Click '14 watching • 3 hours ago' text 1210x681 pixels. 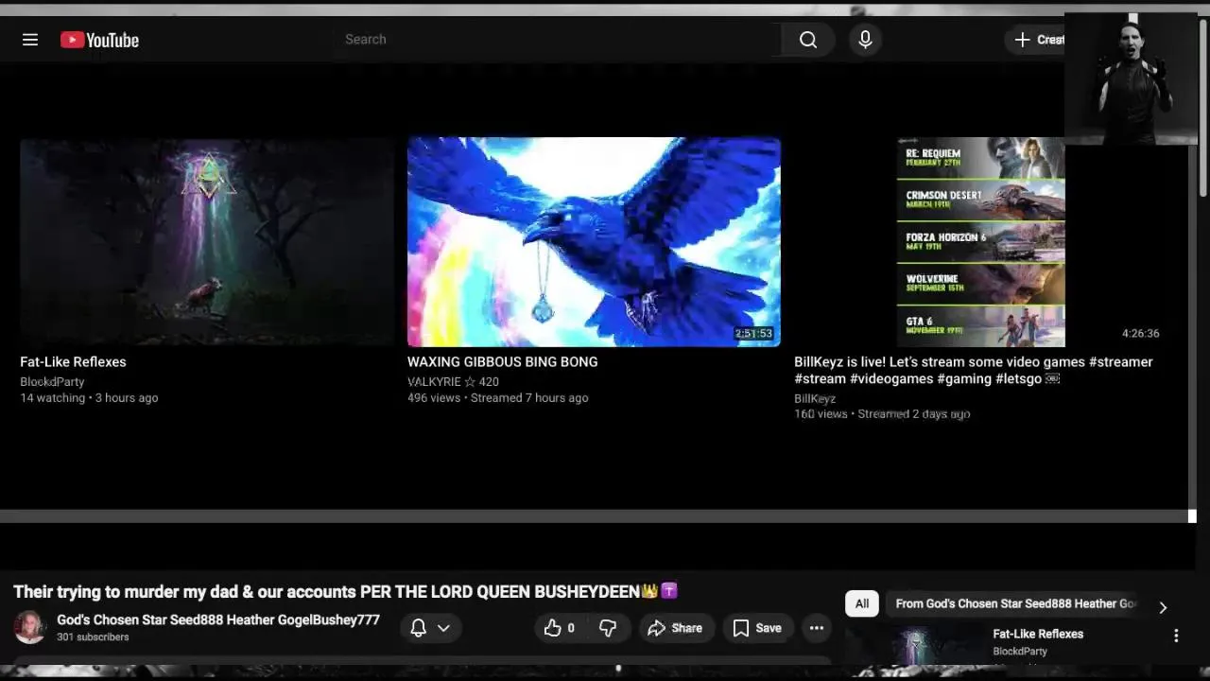(x=89, y=398)
